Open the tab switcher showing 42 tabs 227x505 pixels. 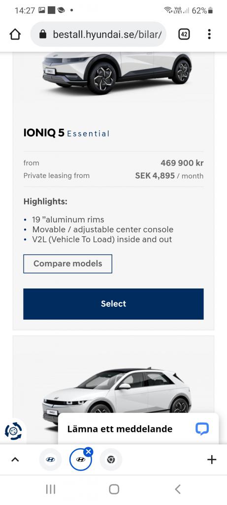(184, 34)
